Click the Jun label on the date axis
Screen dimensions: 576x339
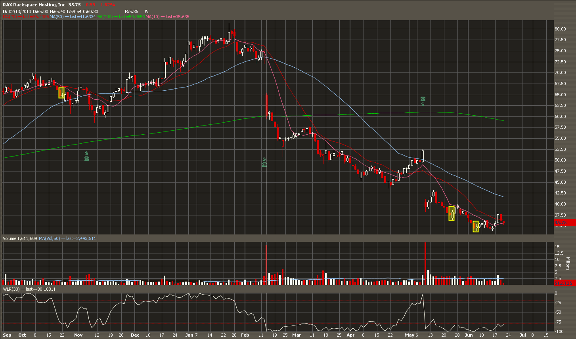(x=469, y=335)
